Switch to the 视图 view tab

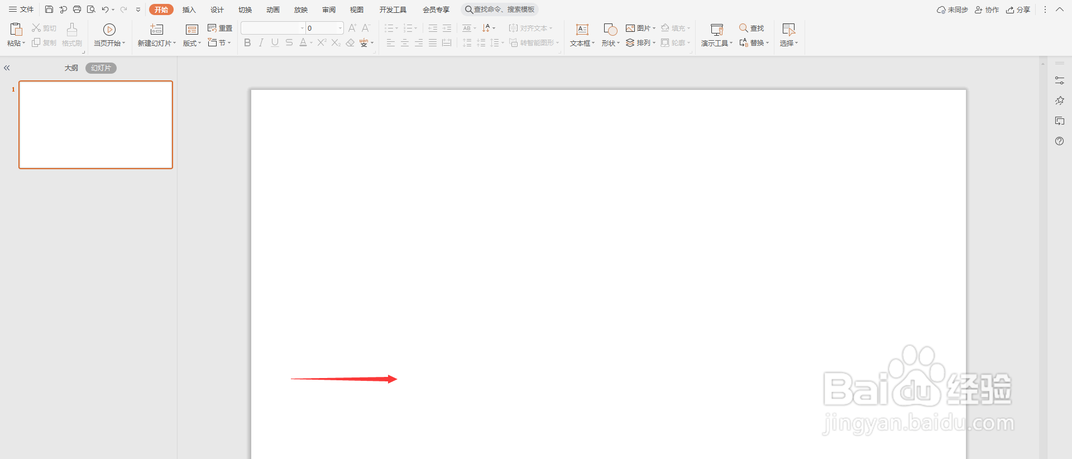pyautogui.click(x=357, y=9)
